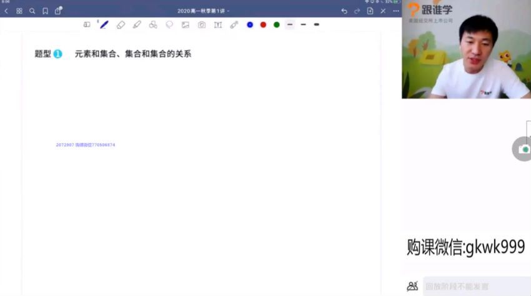Go back with the left arrow
The width and height of the screenshot is (531, 296).
tap(6, 11)
